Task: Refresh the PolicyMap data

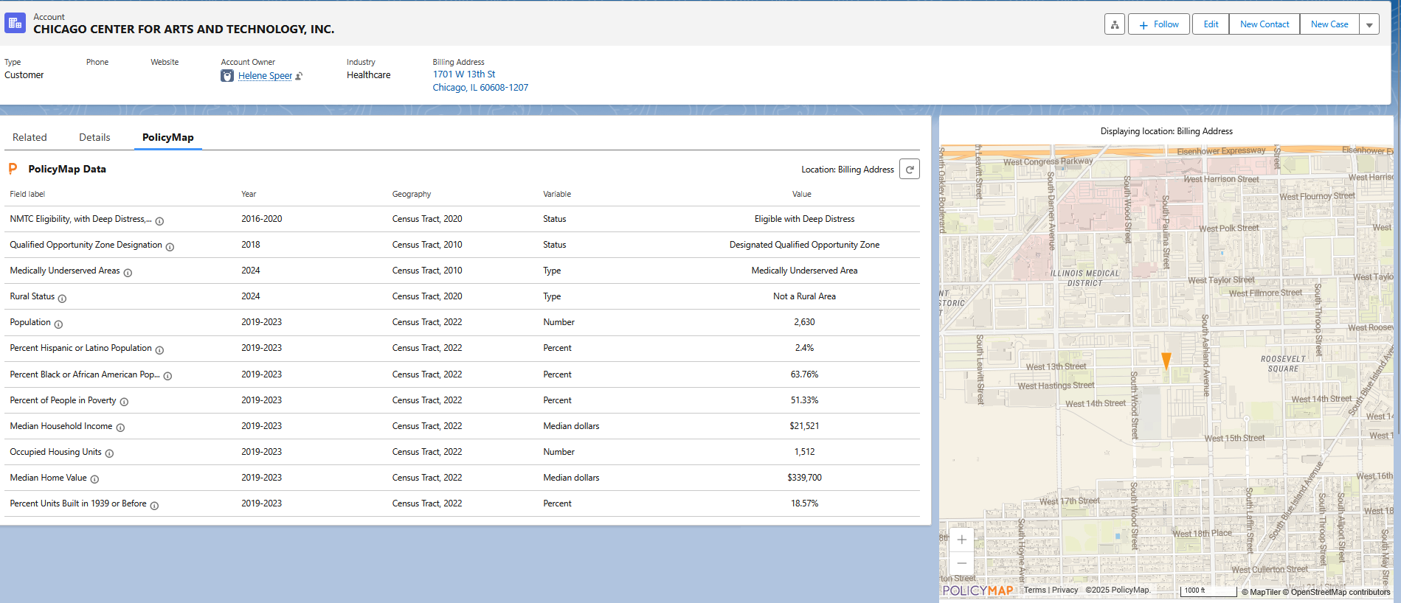Action: click(910, 170)
